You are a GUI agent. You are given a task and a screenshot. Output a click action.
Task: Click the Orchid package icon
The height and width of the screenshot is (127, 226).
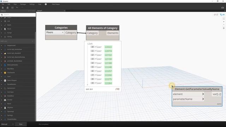5,100
